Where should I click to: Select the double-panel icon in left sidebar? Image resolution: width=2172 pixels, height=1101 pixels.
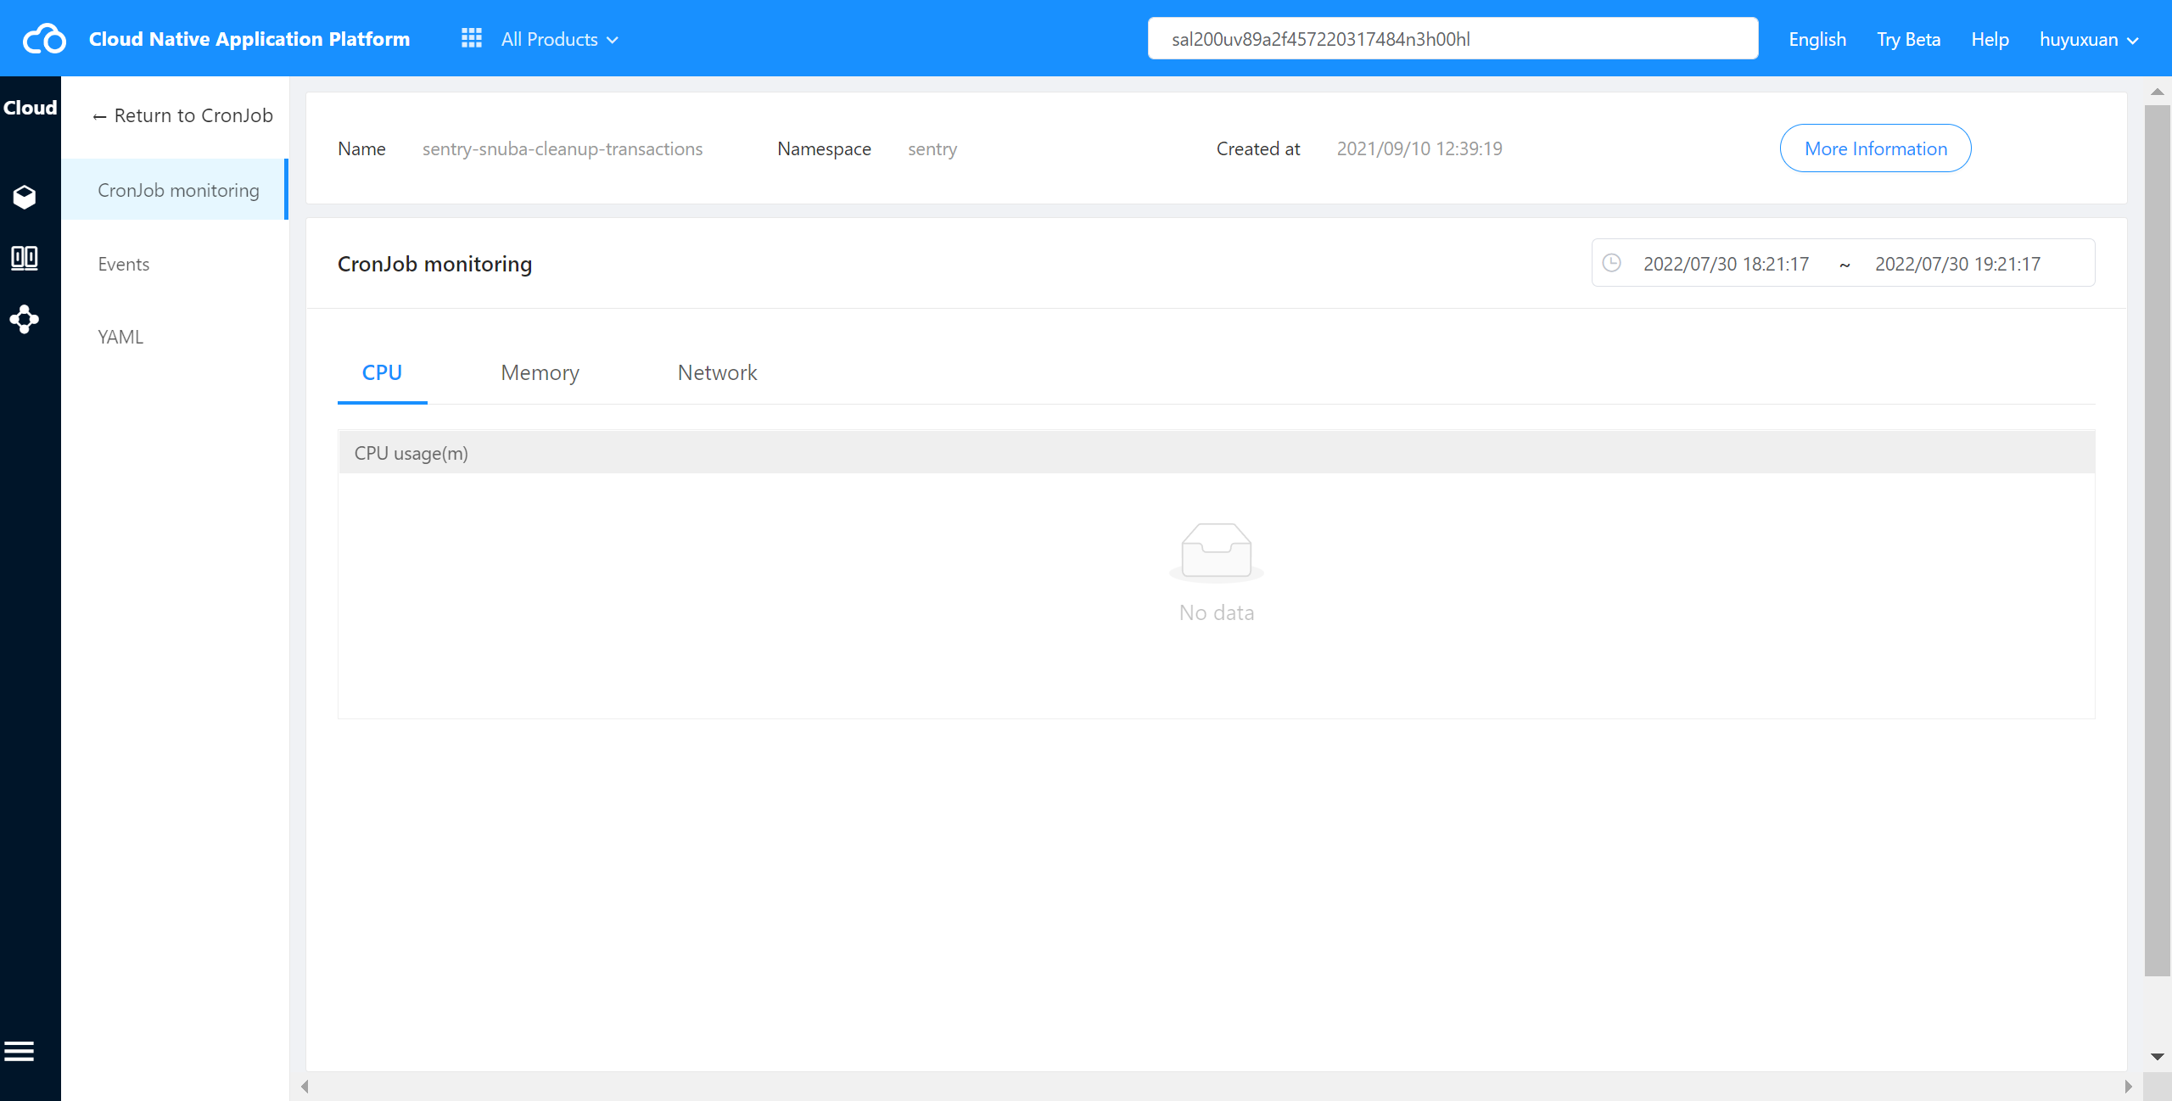[25, 258]
